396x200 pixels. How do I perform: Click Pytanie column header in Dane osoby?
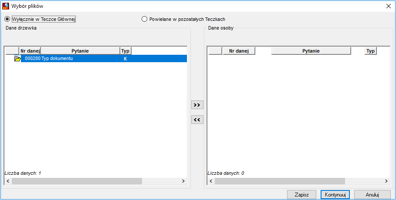[311, 51]
